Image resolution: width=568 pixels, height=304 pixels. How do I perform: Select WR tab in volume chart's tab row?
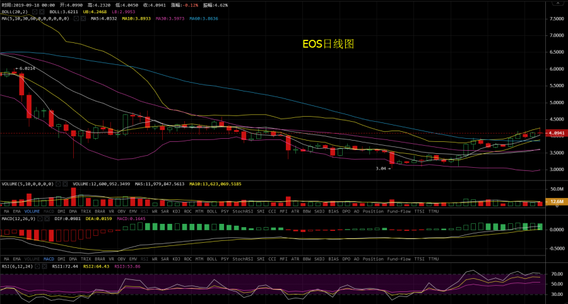(155, 211)
